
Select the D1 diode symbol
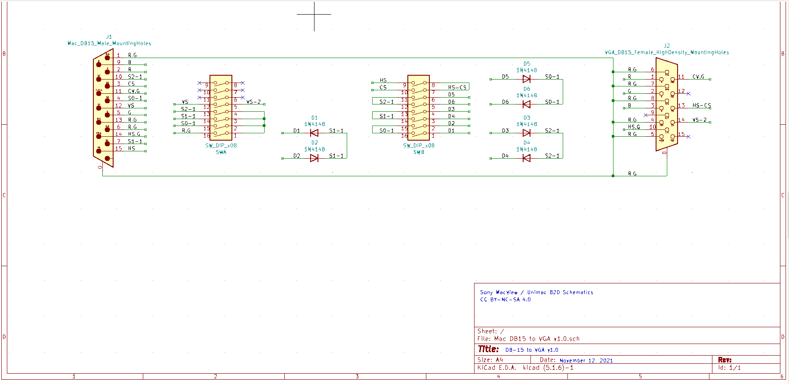tap(314, 133)
